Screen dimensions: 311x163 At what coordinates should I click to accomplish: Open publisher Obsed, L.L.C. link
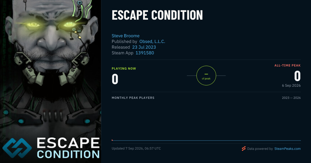(x=152, y=41)
